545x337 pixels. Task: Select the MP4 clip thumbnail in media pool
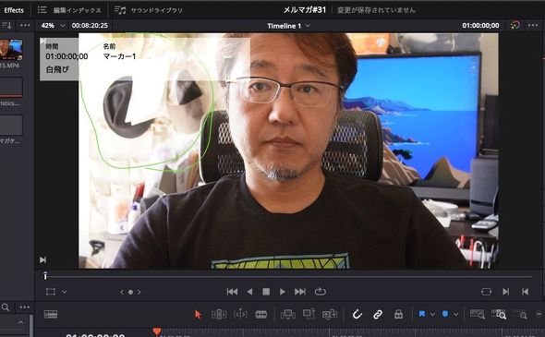tap(11, 50)
